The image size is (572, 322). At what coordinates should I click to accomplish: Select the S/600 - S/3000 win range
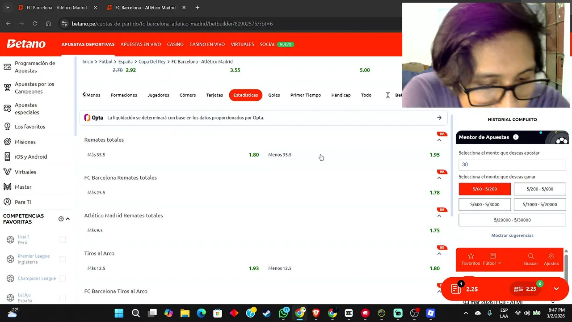[x=485, y=204]
